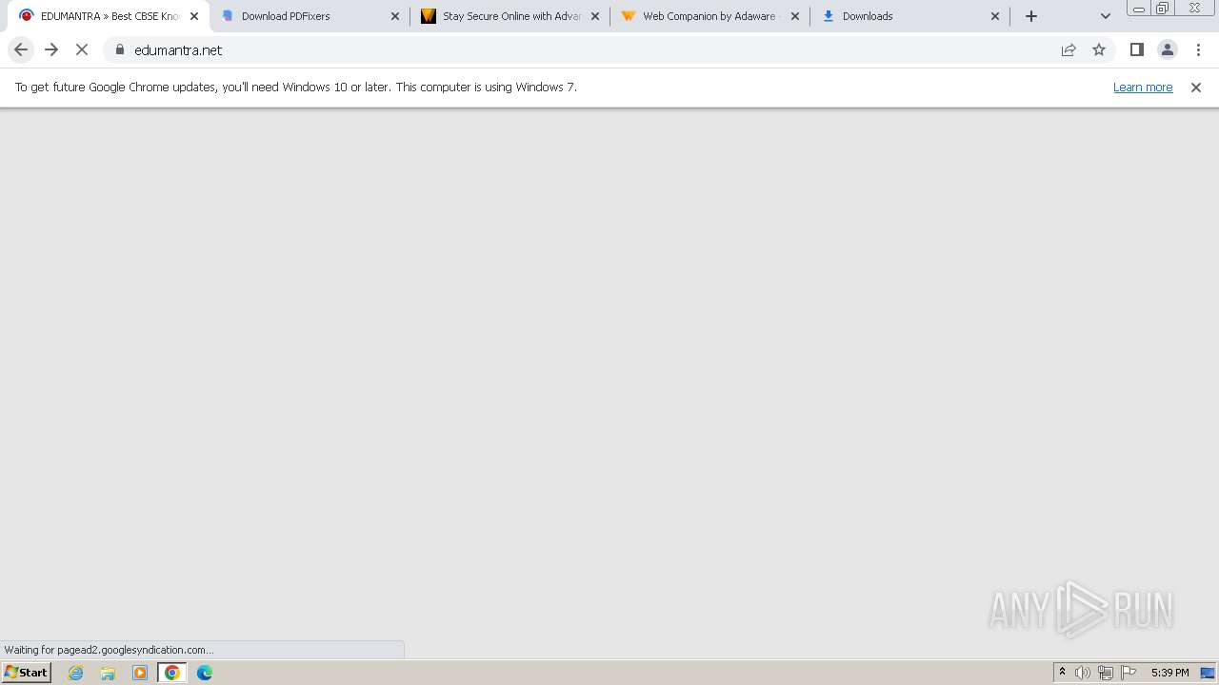This screenshot has height=685, width=1219.
Task: Show hidden tray icons
Action: click(1062, 673)
